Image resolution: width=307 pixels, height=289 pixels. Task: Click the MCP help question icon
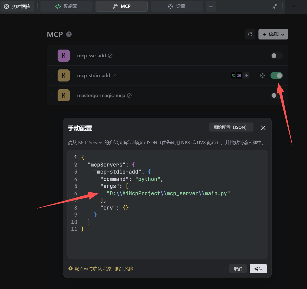pos(69,34)
